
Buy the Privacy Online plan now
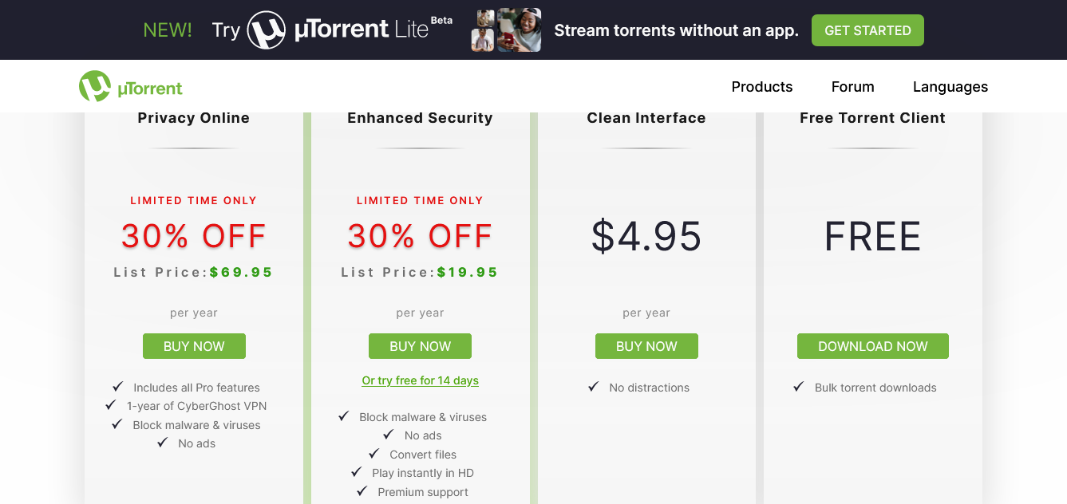pos(194,346)
